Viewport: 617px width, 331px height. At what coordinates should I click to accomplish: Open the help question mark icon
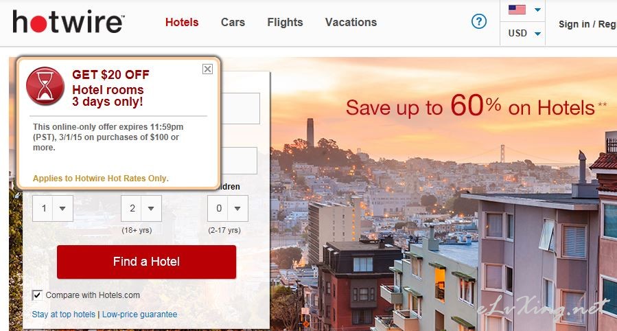pyautogui.click(x=479, y=21)
